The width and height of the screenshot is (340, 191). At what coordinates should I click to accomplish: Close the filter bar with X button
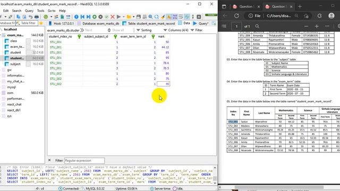tap(49, 160)
